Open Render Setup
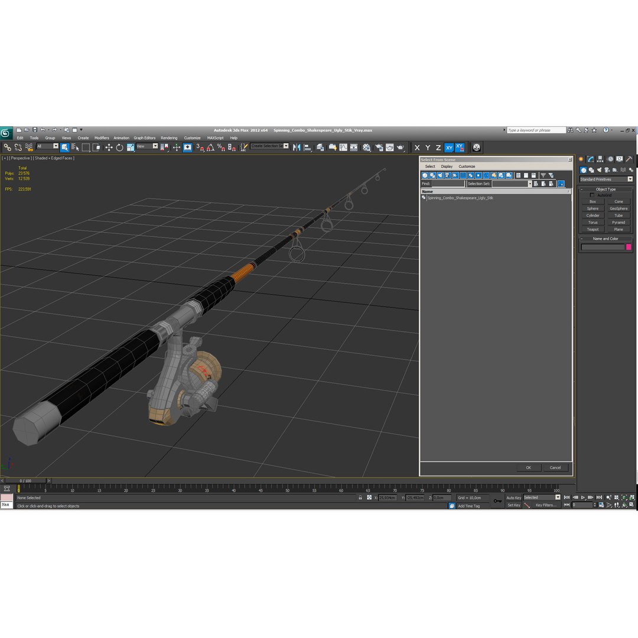Screen dimensions: 638x638 379,147
